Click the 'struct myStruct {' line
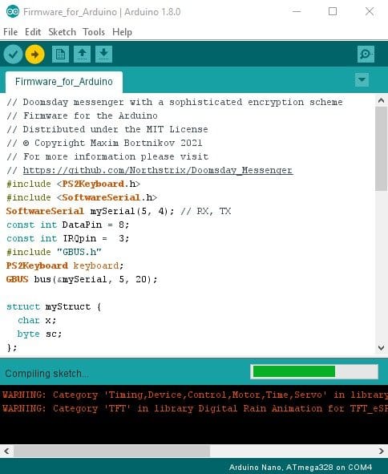 [54, 306]
